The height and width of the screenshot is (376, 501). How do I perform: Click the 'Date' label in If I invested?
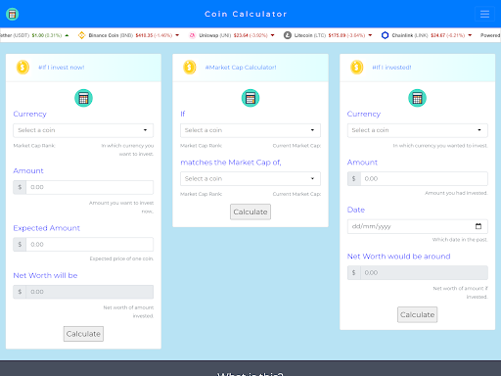(356, 210)
